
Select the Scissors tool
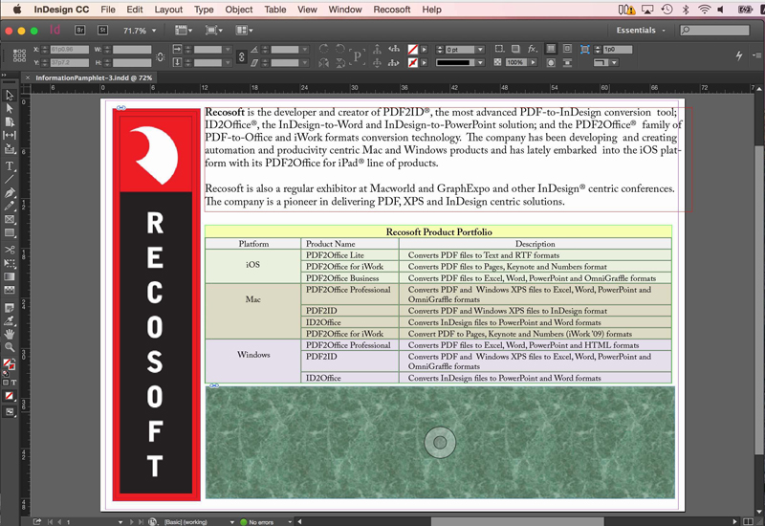pos(10,250)
